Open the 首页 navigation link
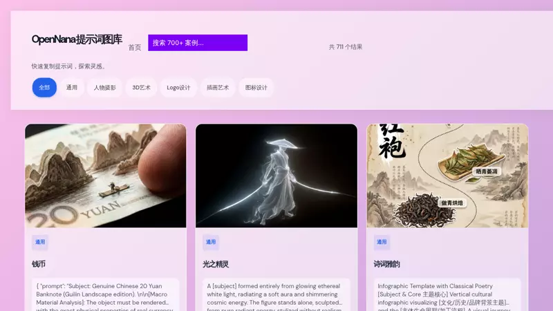The width and height of the screenshot is (553, 311). [x=135, y=47]
